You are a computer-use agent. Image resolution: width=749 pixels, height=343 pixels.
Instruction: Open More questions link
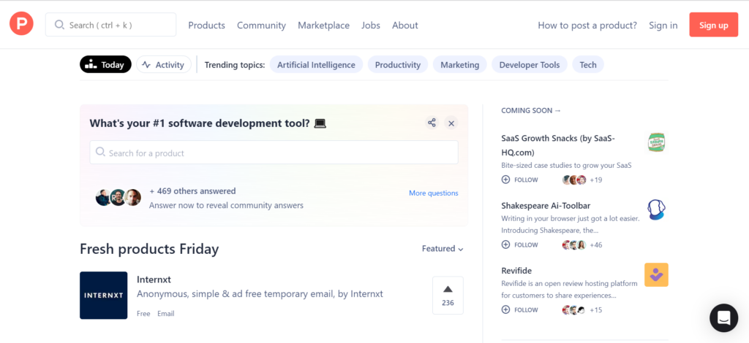433,193
